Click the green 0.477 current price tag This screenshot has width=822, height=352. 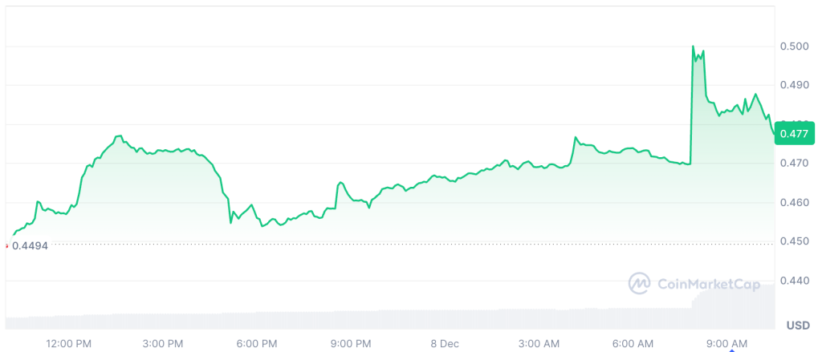pos(795,133)
